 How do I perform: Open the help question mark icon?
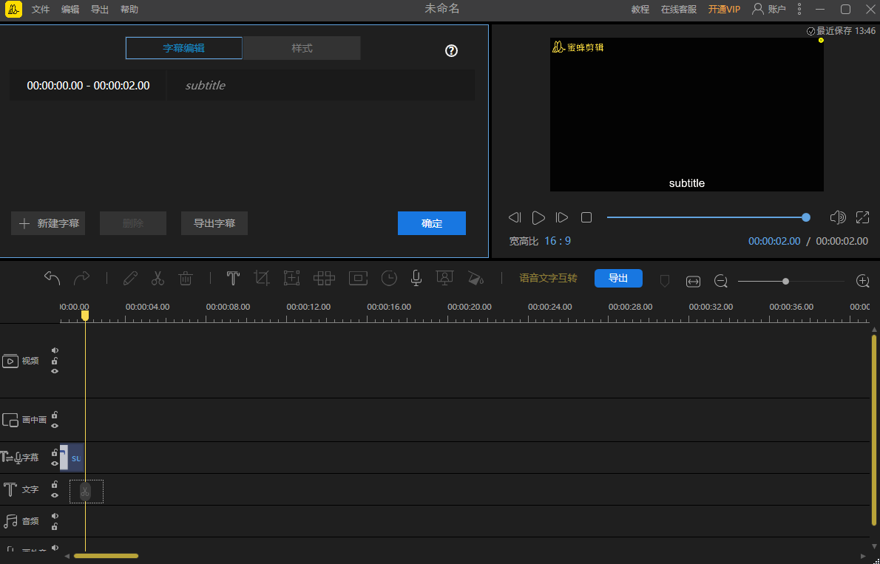click(451, 51)
